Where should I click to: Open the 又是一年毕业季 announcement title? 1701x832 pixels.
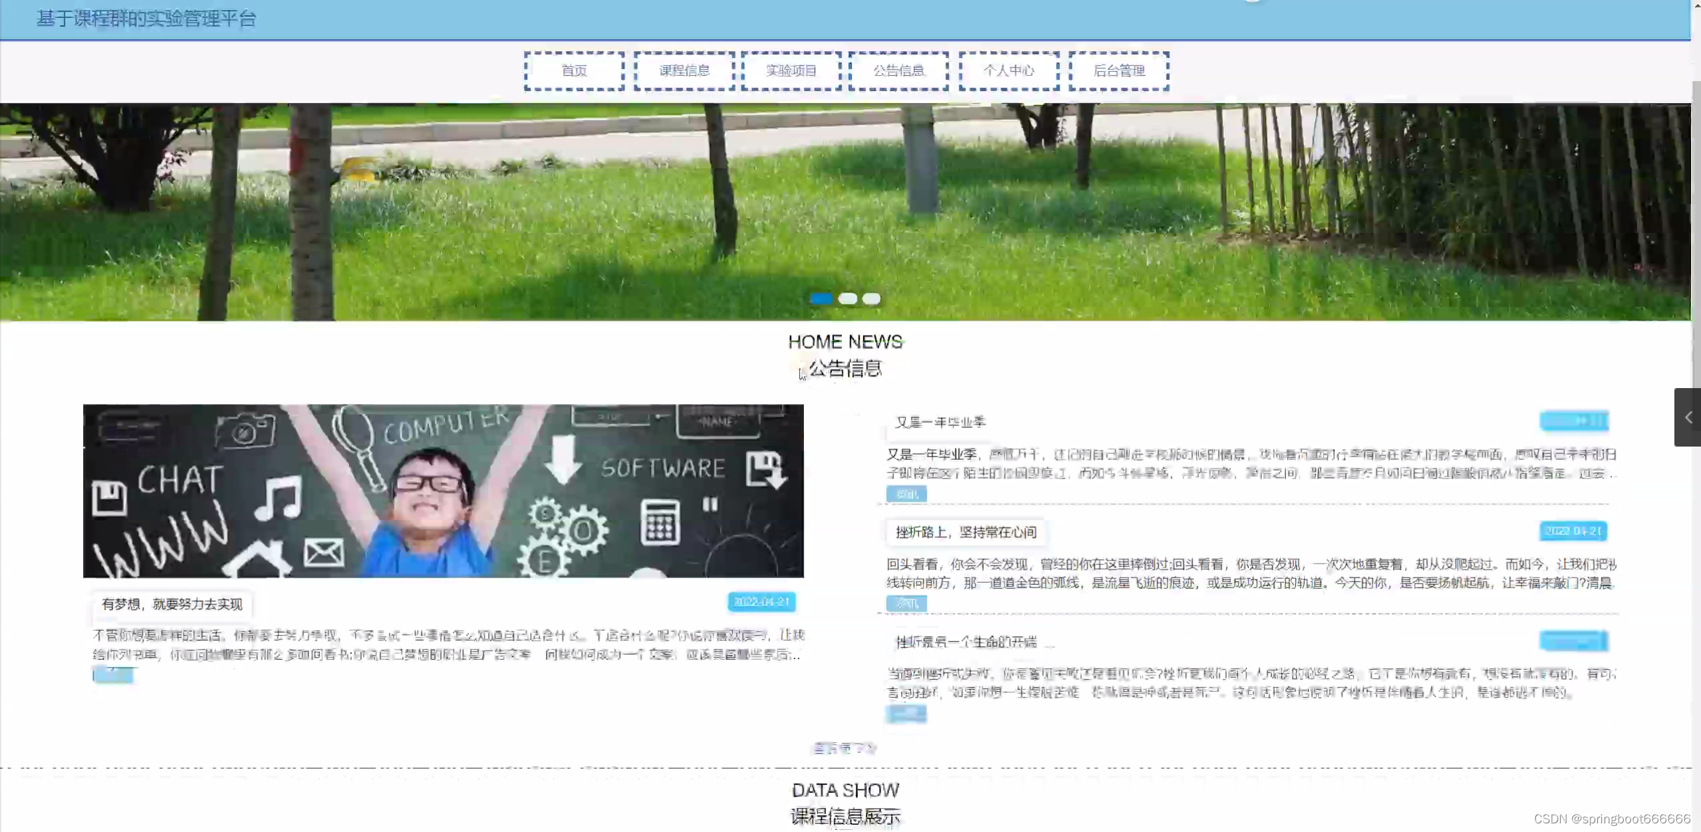coord(940,423)
